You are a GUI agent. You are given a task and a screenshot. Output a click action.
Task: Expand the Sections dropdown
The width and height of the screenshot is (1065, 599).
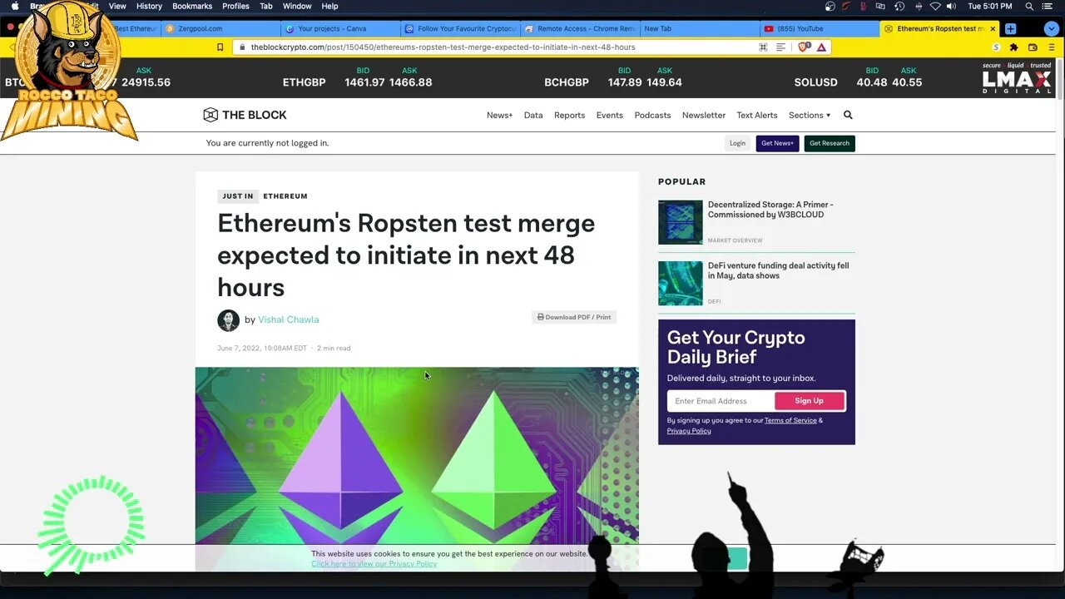(810, 115)
